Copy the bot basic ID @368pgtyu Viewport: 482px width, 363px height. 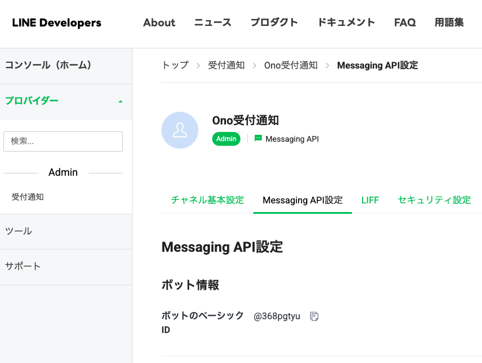pos(314,316)
